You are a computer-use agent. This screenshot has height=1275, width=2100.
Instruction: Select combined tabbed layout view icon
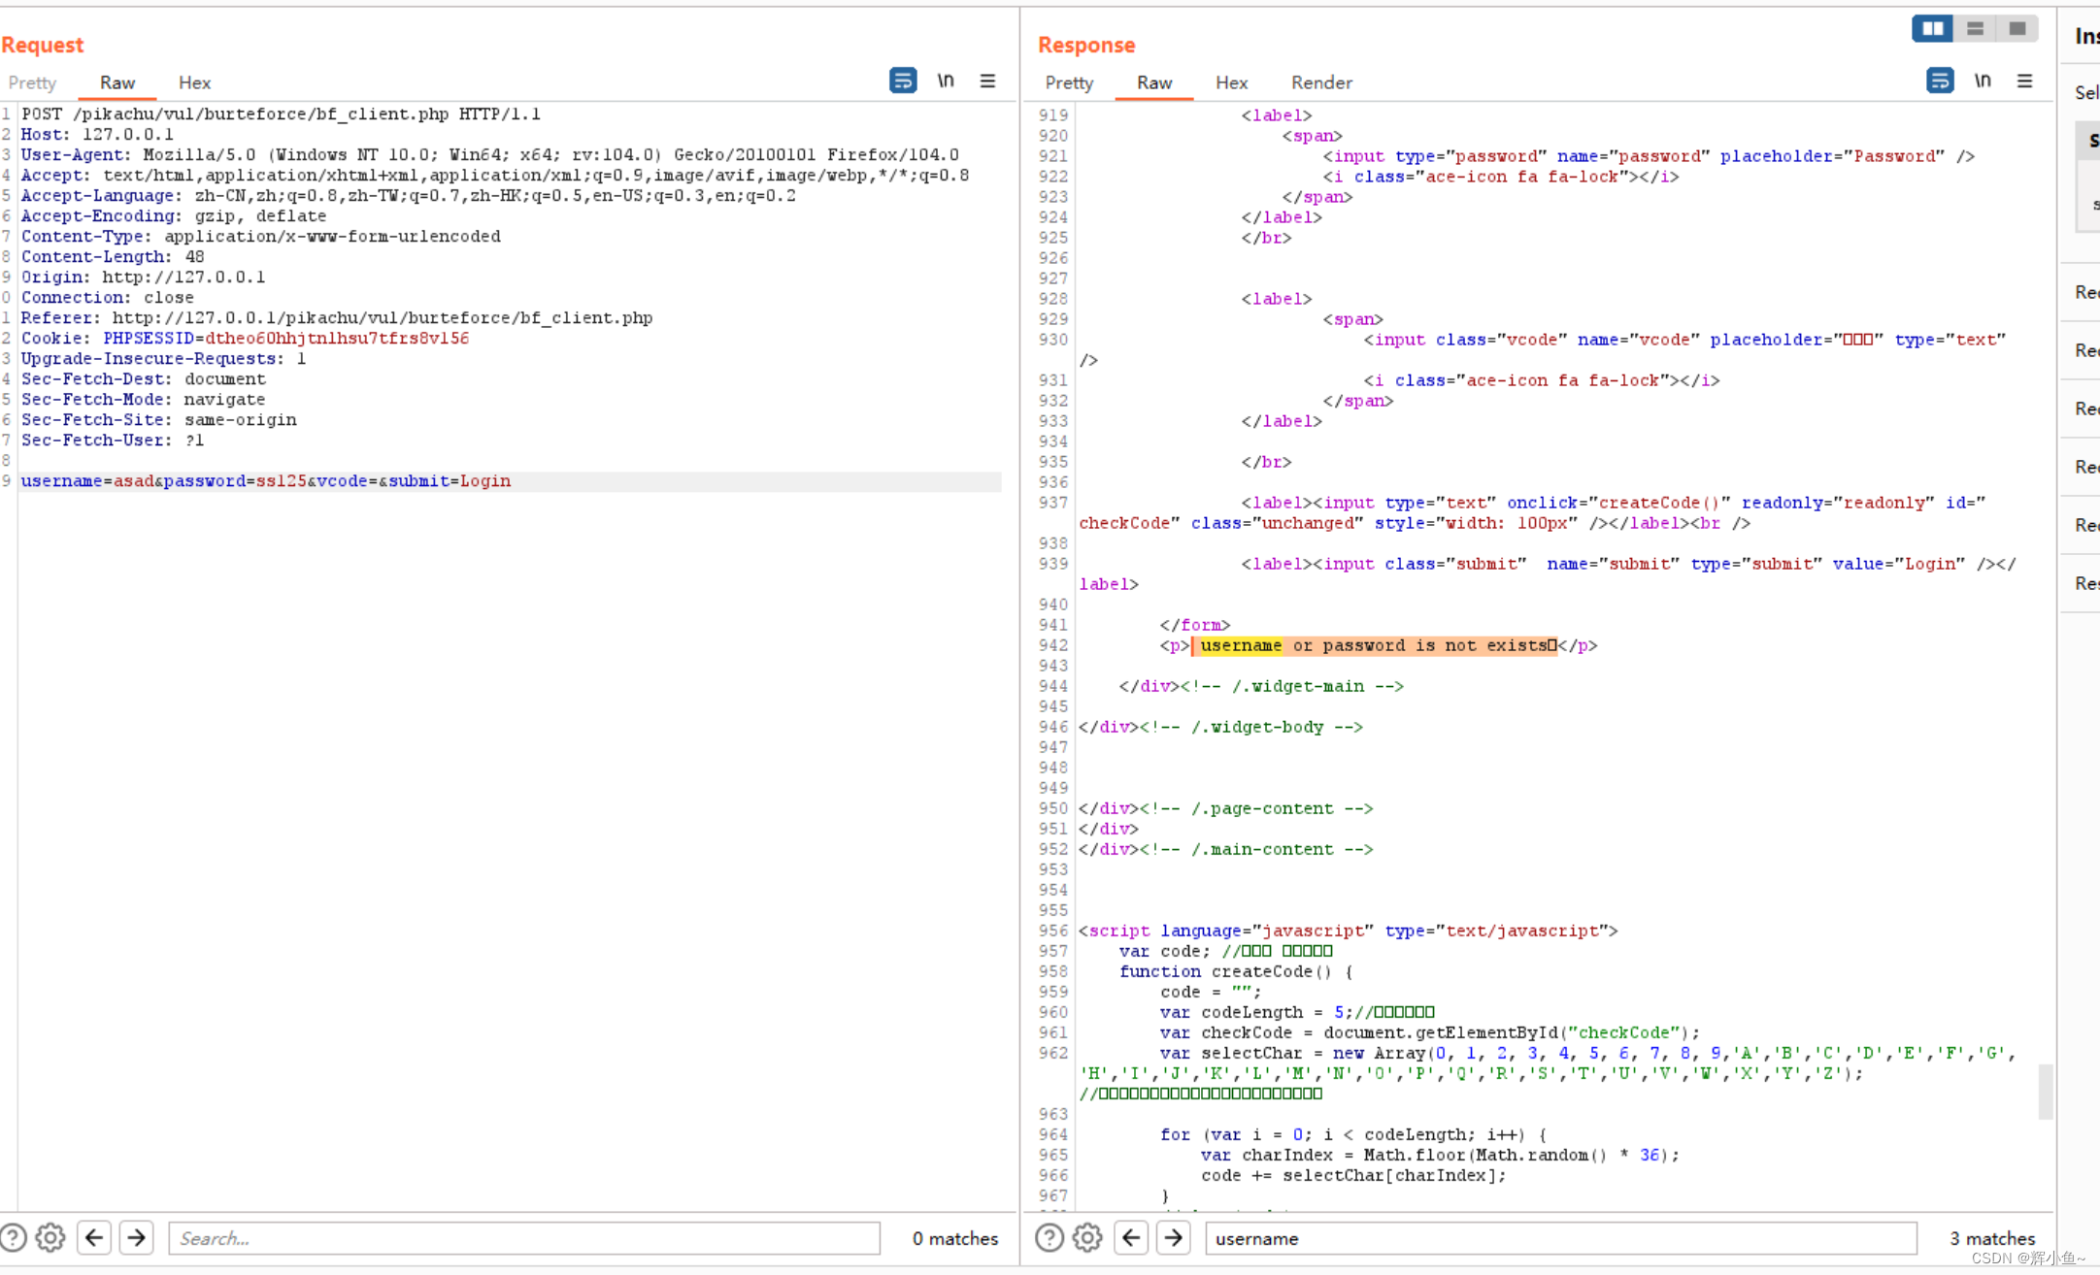pyautogui.click(x=2017, y=28)
